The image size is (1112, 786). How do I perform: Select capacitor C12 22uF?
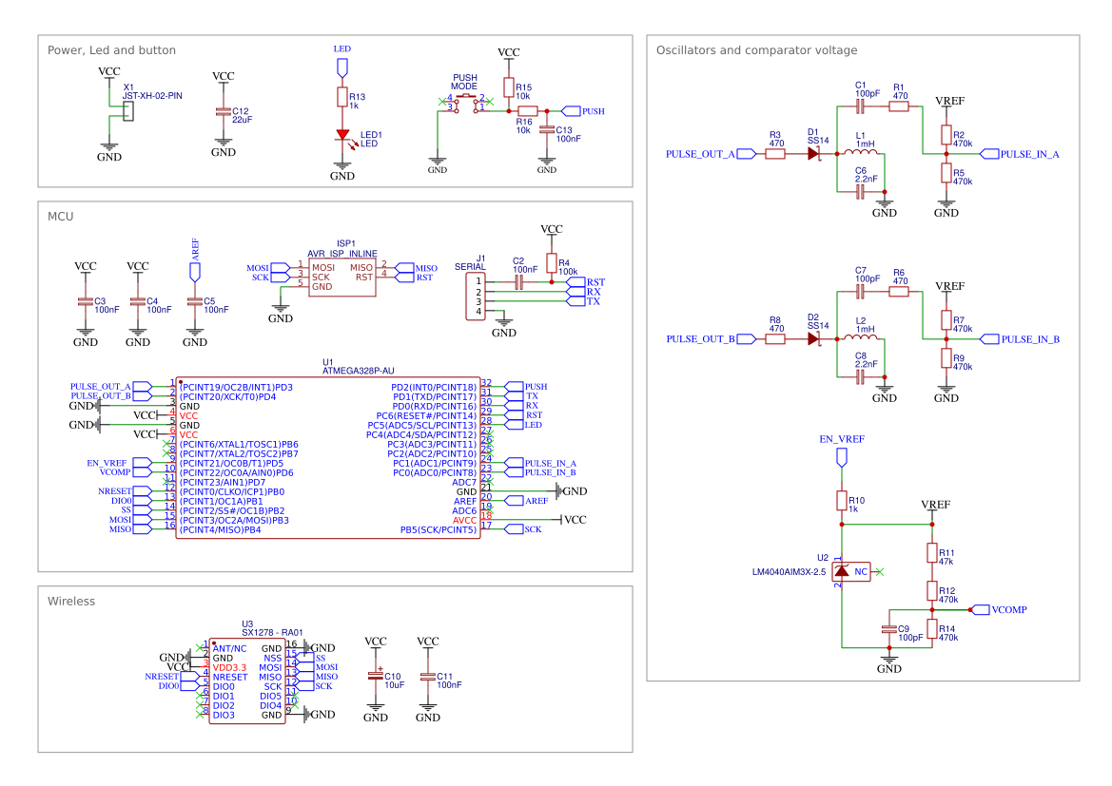coord(222,110)
